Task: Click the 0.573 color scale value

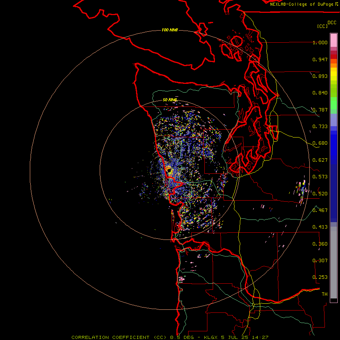Action: click(320, 177)
